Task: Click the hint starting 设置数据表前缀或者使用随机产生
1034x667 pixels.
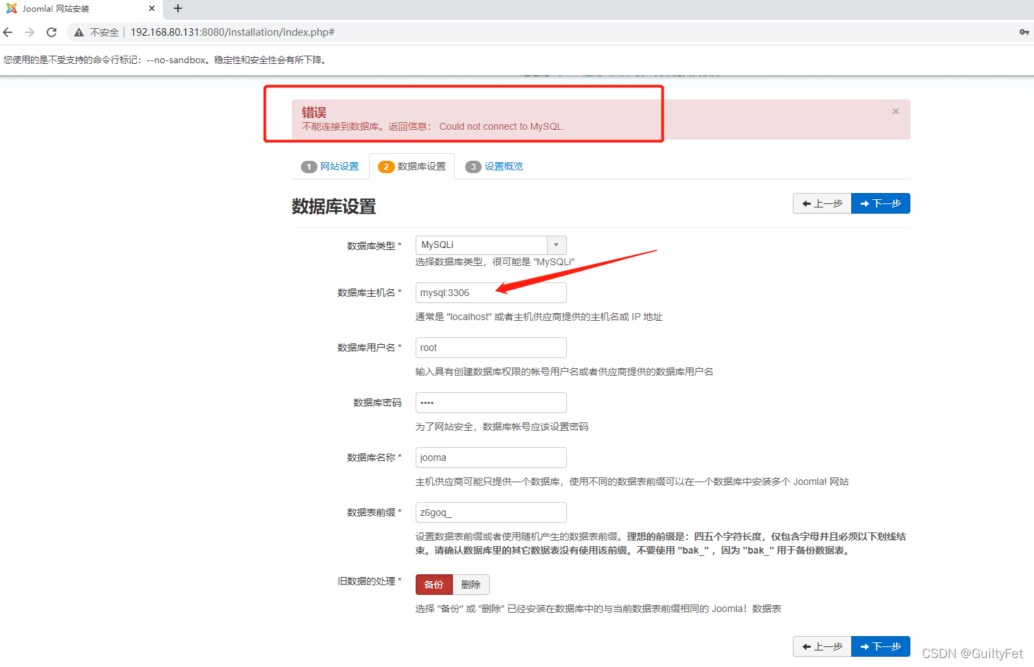Action: click(x=660, y=543)
